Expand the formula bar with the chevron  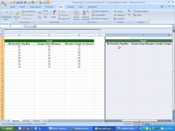174,26
